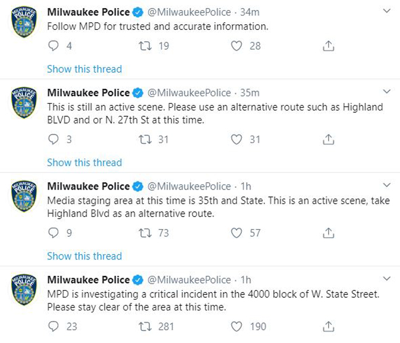Screen dimensions: 400x343
Task: Show thread under the Media staging tweet
Action: 85,256
